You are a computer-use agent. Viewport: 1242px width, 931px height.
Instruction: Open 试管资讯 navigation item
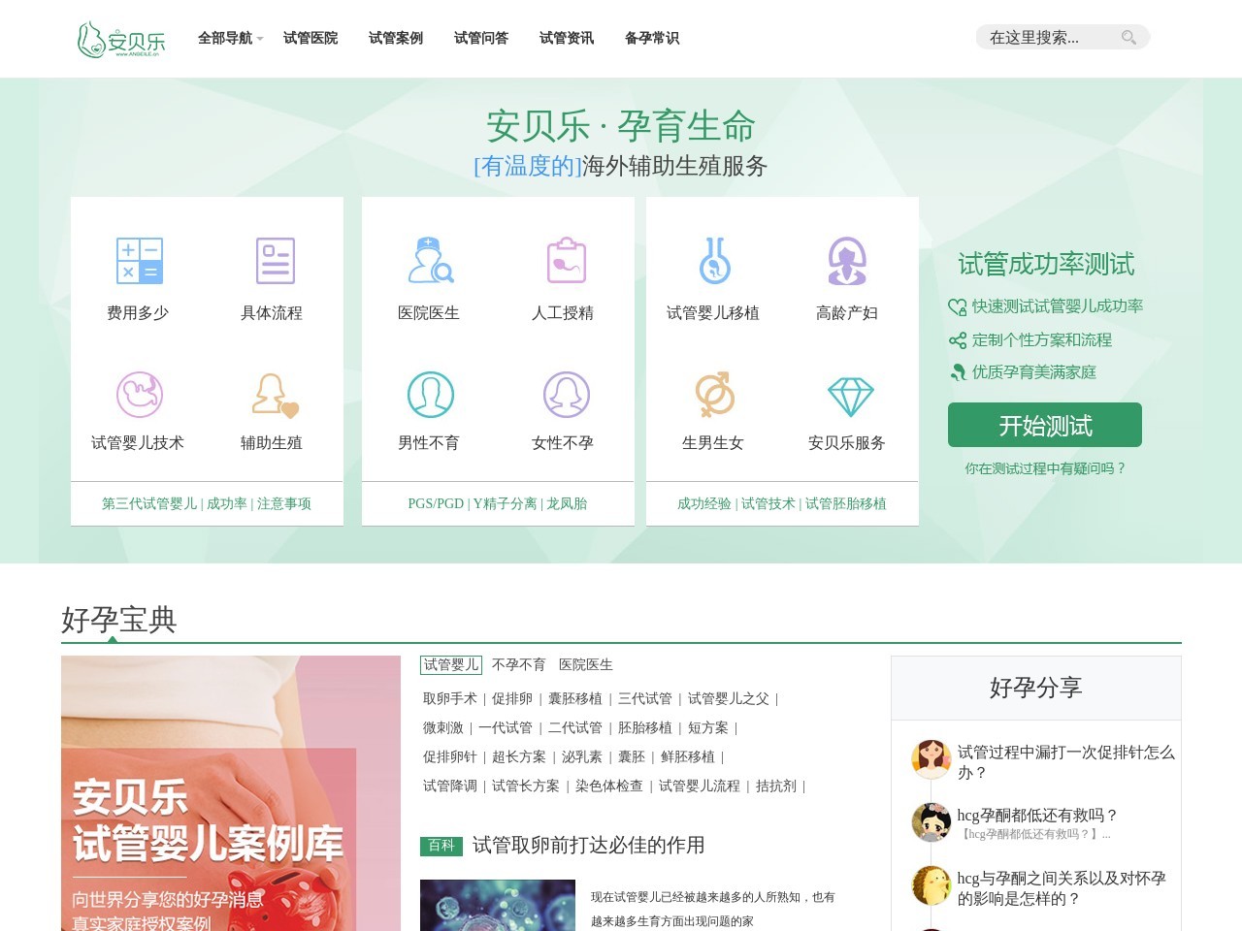click(x=567, y=38)
